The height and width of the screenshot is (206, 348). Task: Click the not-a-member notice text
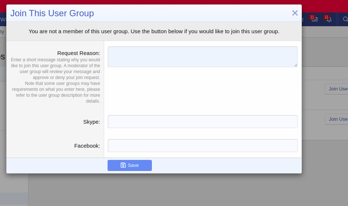click(x=154, y=31)
